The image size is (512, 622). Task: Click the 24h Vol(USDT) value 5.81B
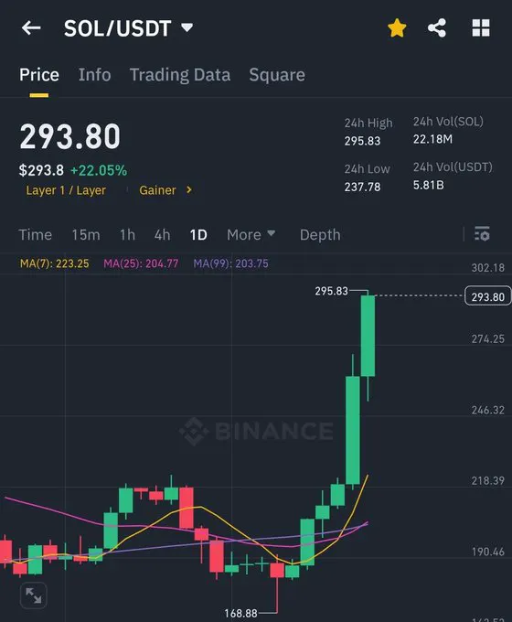click(428, 186)
